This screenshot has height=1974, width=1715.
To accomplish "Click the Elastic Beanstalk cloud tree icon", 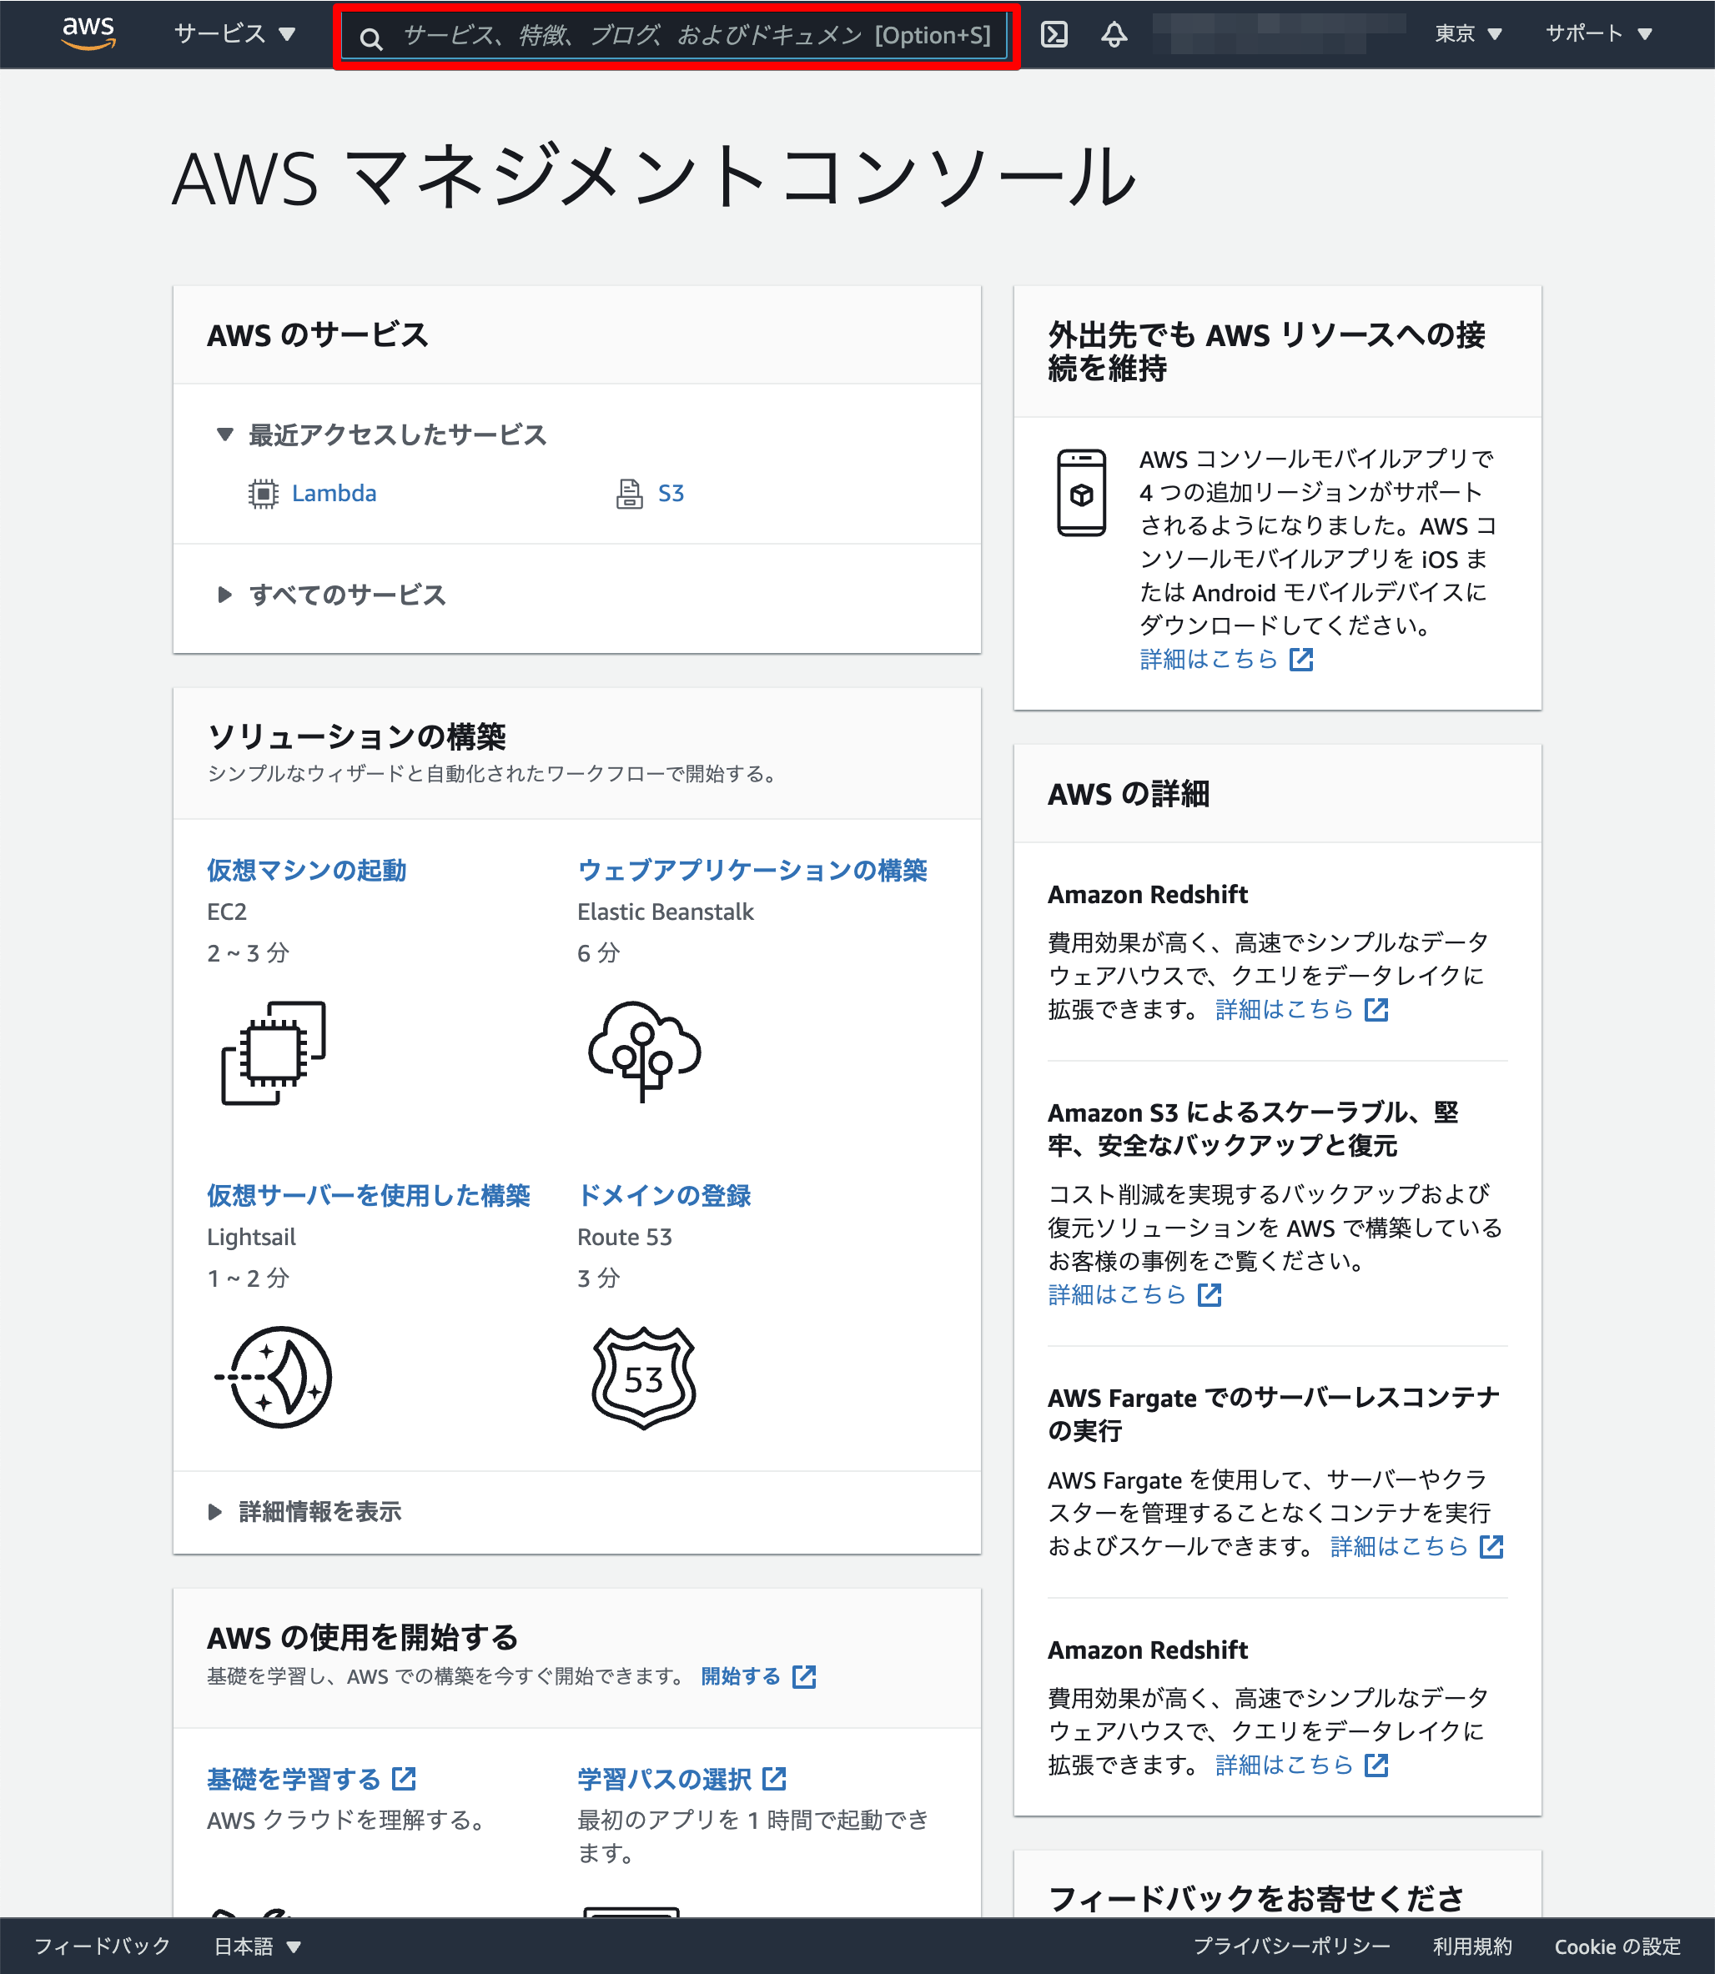I will [x=644, y=1051].
